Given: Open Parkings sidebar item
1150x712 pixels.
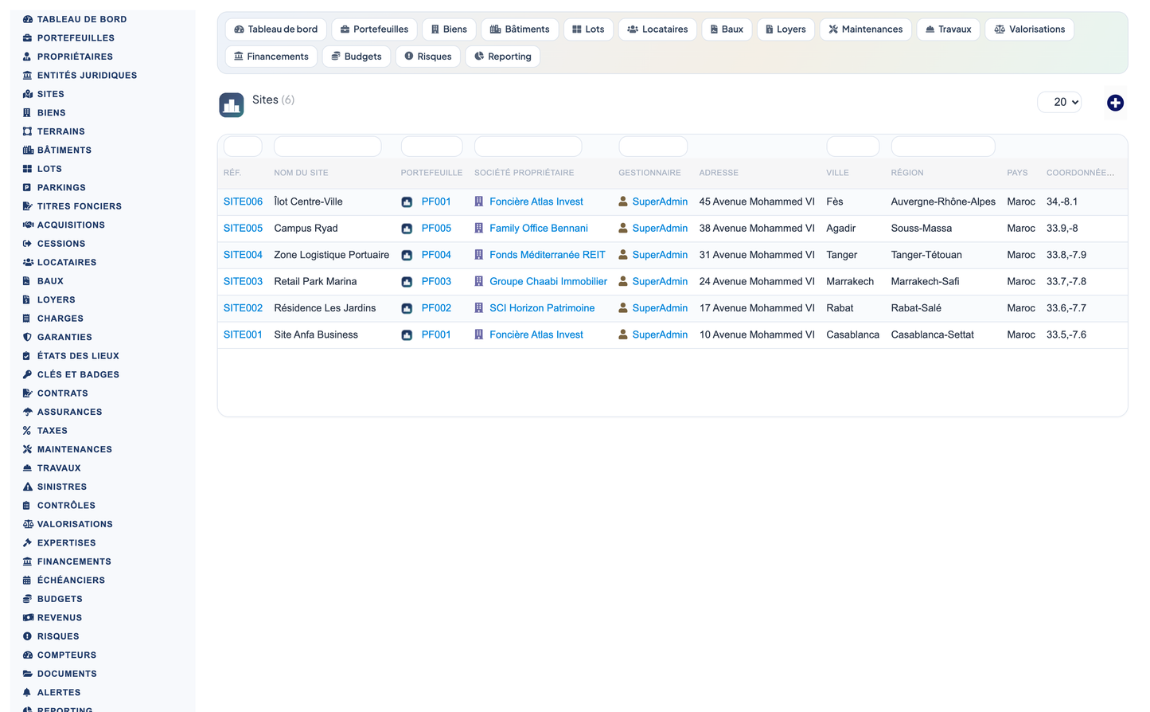Looking at the screenshot, I should (x=61, y=188).
